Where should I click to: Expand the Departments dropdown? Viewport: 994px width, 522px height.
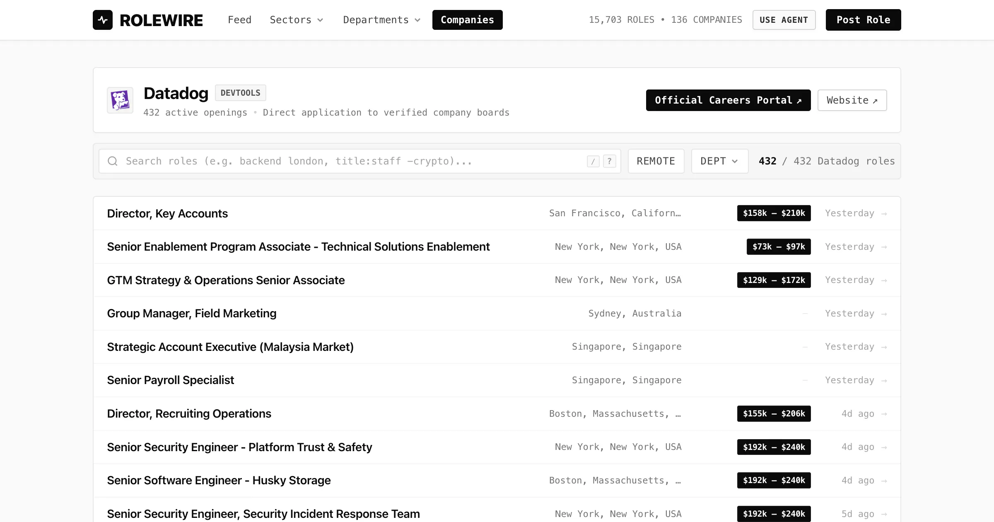click(x=382, y=20)
